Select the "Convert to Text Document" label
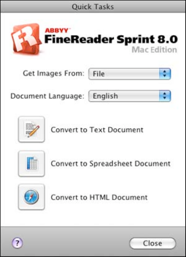186x257 pixels. [x=97, y=130]
